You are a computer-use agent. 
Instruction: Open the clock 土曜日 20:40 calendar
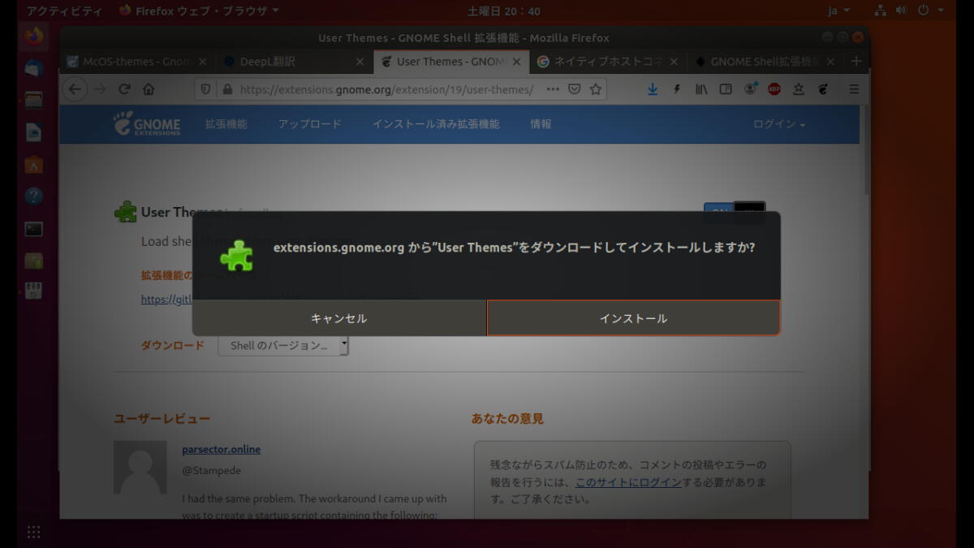(x=504, y=11)
